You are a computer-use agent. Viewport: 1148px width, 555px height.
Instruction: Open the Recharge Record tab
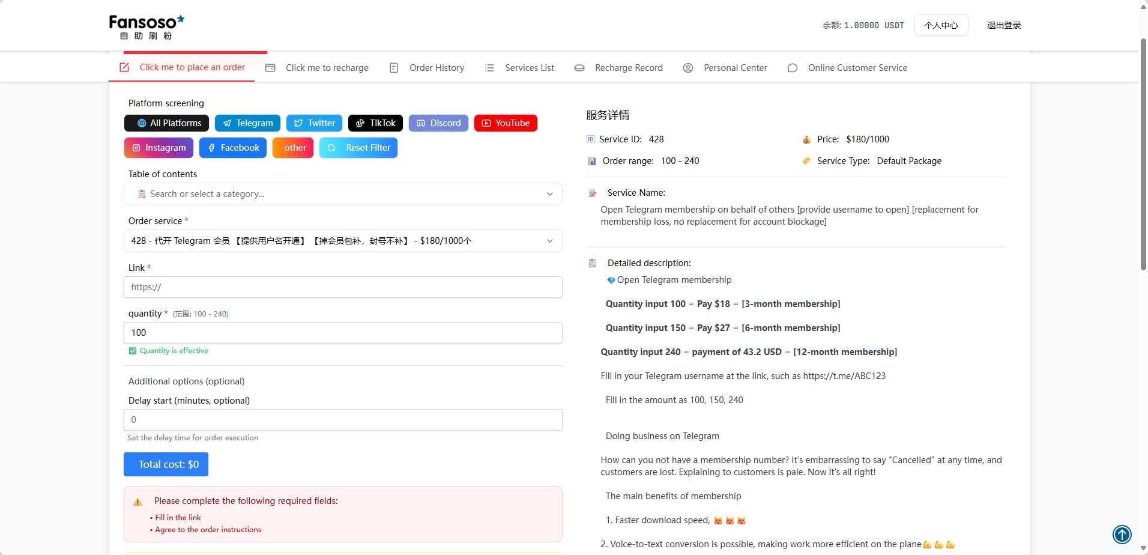tap(618, 68)
